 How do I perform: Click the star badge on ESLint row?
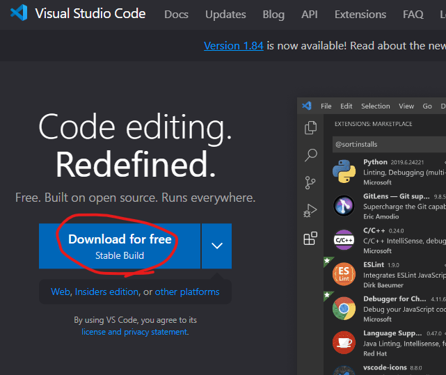[x=328, y=261]
